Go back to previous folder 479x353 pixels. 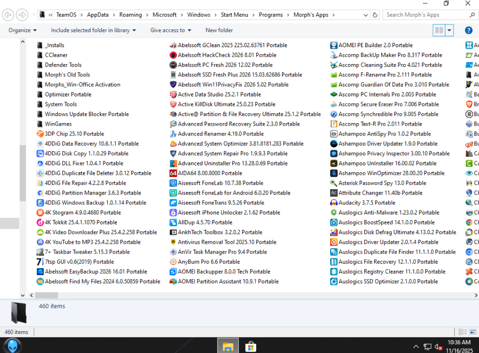8,15
